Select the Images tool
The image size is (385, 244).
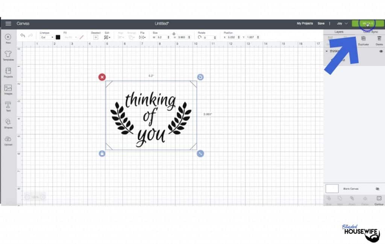tap(8, 89)
